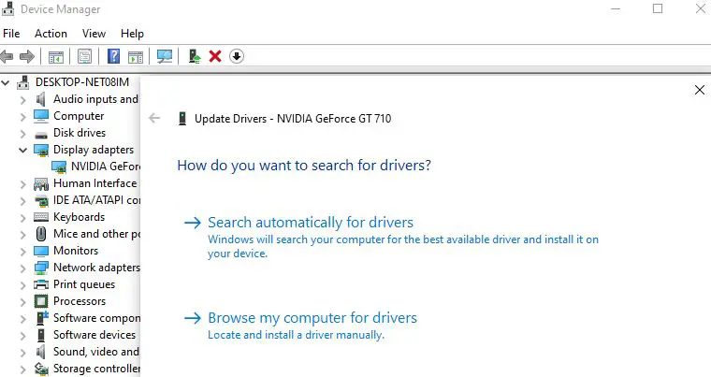Click the Scan for hardware changes toolbar icon
Image resolution: width=711 pixels, height=377 pixels.
(164, 56)
